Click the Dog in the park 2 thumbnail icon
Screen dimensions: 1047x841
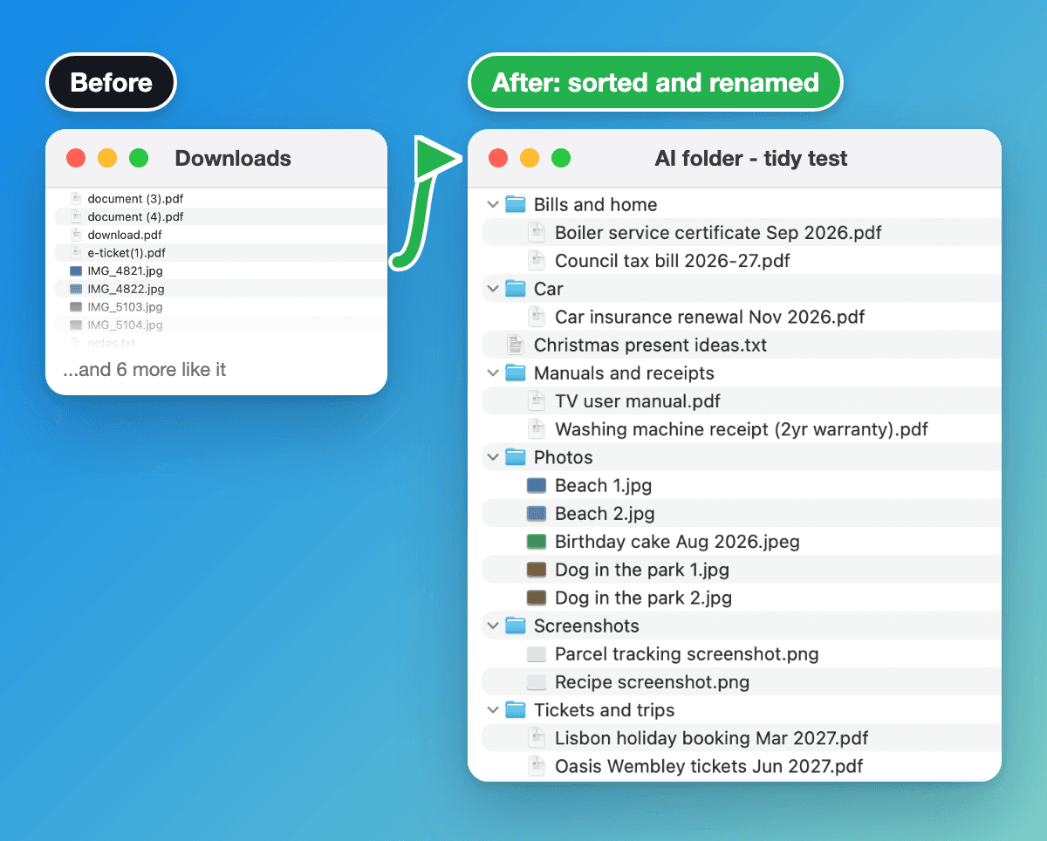[537, 598]
